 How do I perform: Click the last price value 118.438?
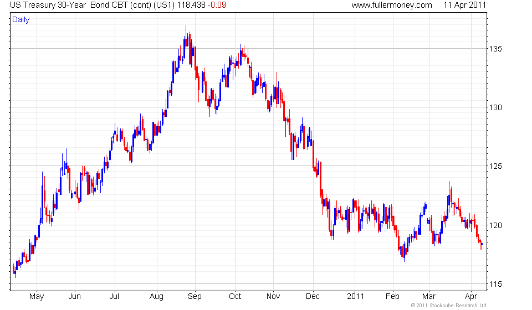click(191, 5)
